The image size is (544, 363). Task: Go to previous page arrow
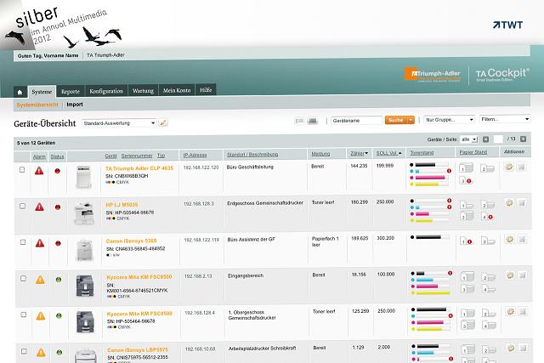(x=485, y=139)
